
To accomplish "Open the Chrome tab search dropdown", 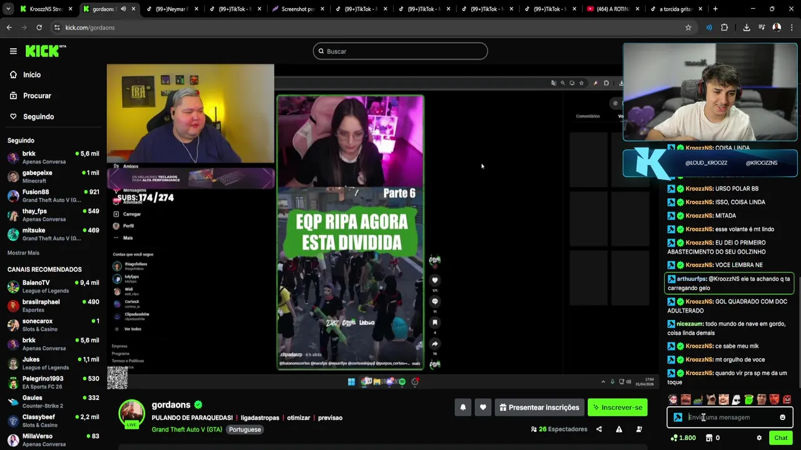I will [x=9, y=9].
